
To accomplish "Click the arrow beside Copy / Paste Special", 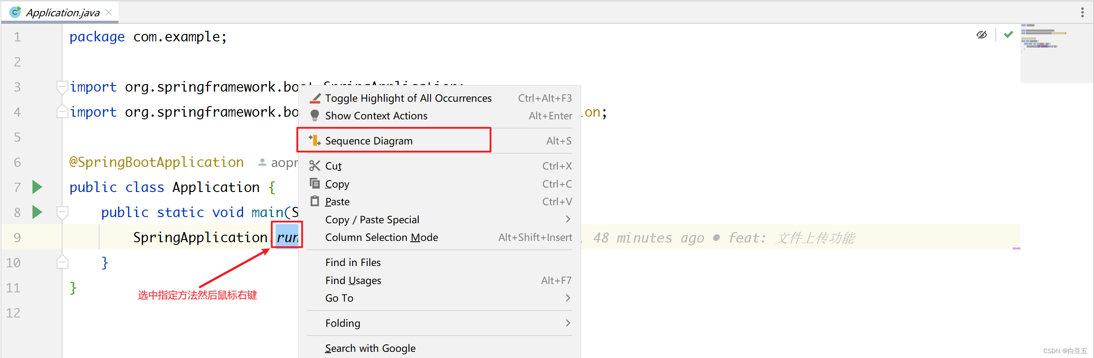I will (x=568, y=219).
